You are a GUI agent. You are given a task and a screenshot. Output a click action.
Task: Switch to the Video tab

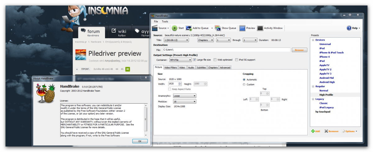pyautogui.click(x=182, y=67)
